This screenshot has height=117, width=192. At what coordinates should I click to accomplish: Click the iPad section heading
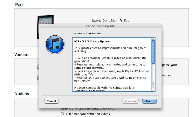18,5
